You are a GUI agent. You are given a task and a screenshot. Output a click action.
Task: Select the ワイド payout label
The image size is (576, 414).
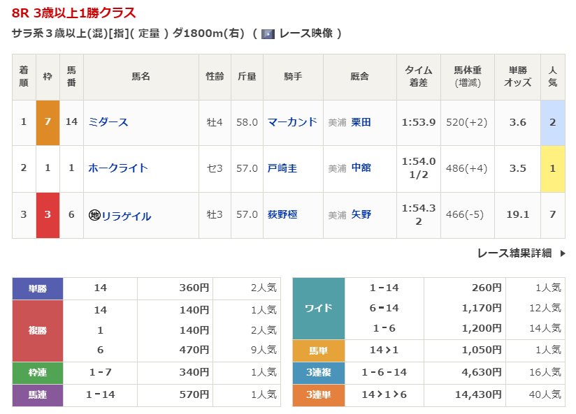(318, 308)
